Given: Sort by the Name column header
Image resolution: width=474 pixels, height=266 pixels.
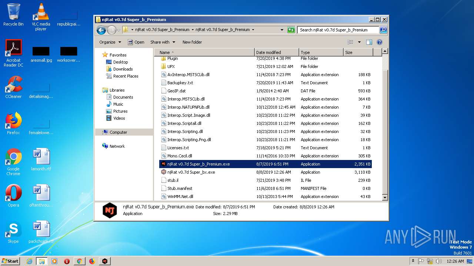Looking at the screenshot, I should pyautogui.click(x=204, y=52).
